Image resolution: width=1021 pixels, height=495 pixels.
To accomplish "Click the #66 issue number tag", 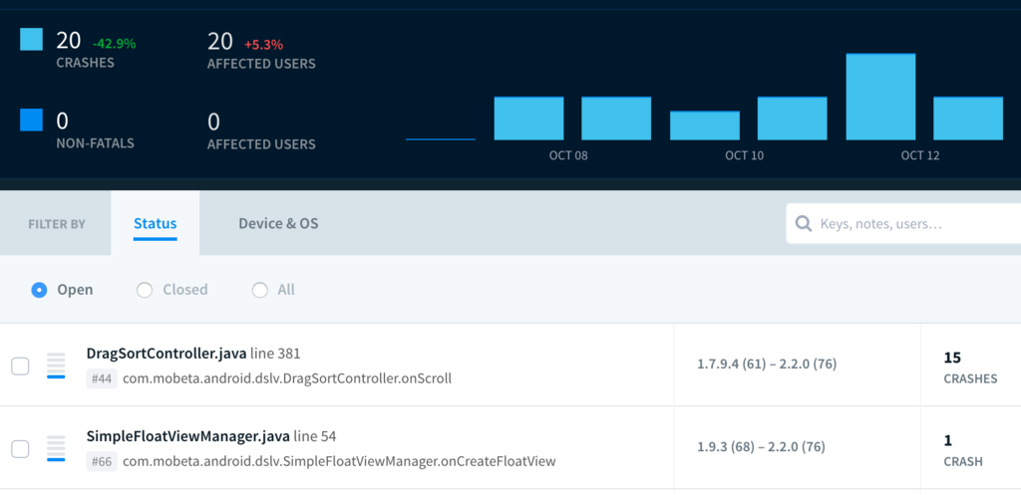I will tap(101, 461).
